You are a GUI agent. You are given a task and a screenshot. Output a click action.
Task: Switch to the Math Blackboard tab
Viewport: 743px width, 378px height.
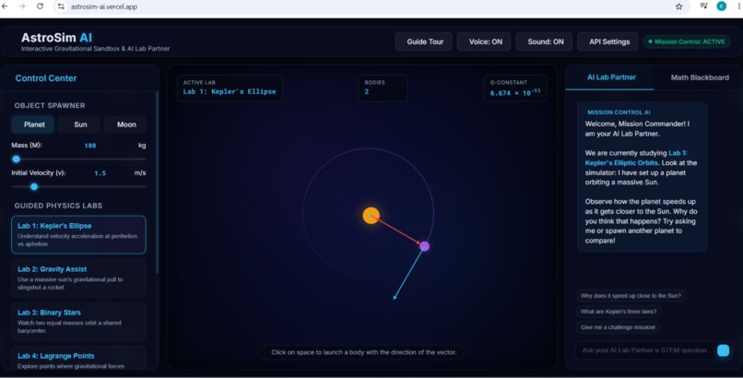[x=700, y=77]
